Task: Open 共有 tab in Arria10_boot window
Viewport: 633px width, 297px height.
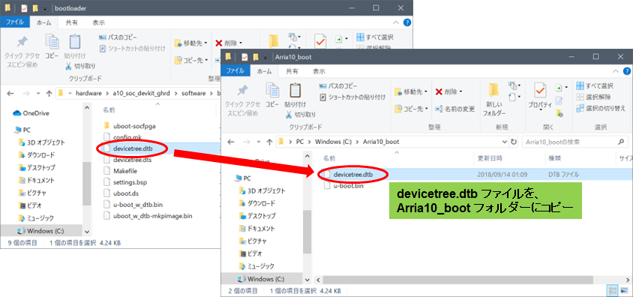Action: tap(292, 71)
